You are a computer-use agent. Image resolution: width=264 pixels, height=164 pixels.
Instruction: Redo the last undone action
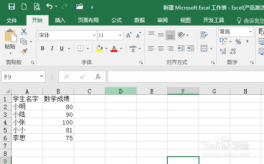(x=65, y=6)
